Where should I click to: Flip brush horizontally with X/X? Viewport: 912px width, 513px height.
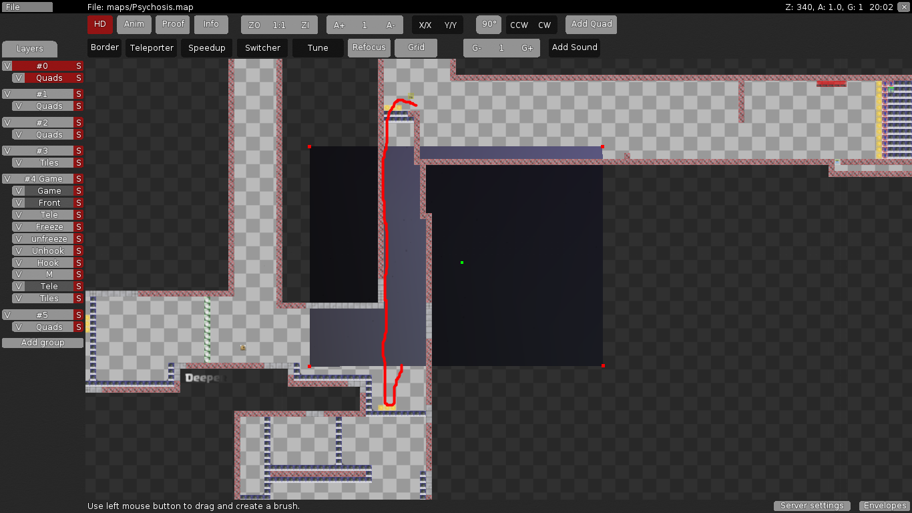(425, 25)
